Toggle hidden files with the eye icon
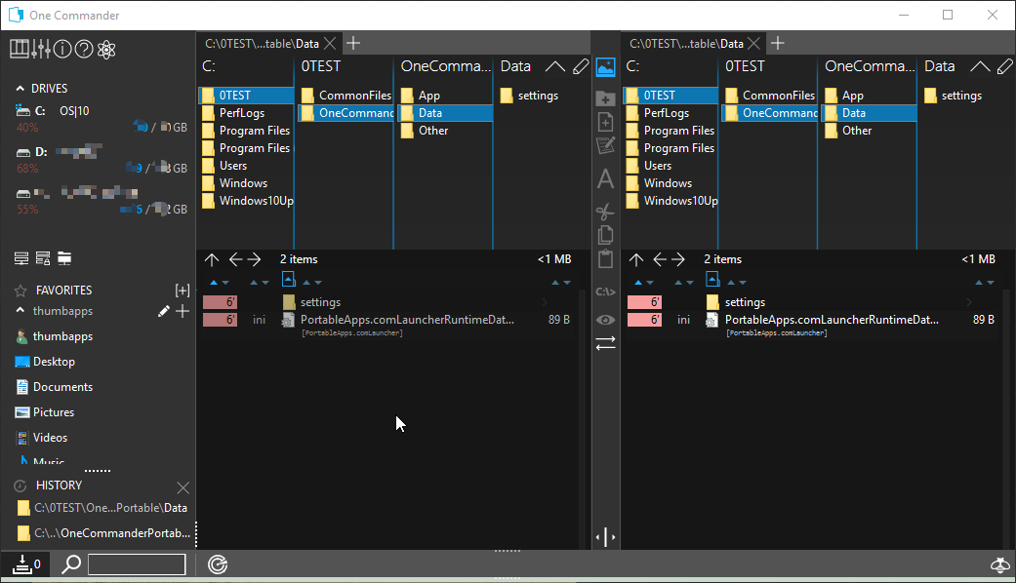This screenshot has height=583, width=1016. tap(605, 320)
